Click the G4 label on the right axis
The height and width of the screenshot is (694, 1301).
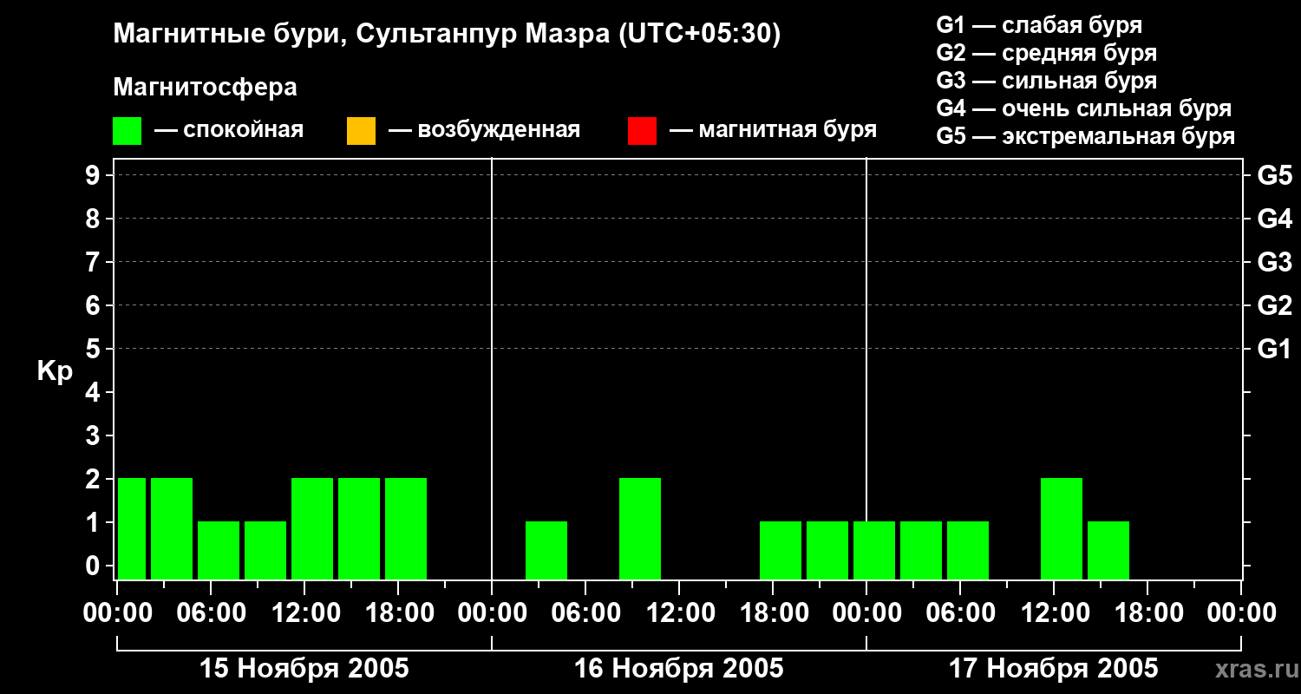pos(1274,219)
